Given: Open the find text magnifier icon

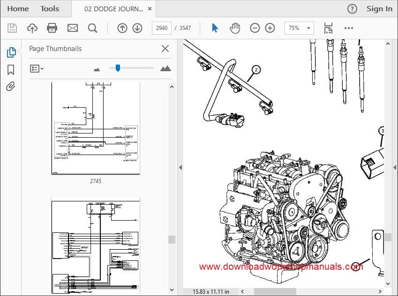Looking at the screenshot, I should pyautogui.click(x=92, y=28).
